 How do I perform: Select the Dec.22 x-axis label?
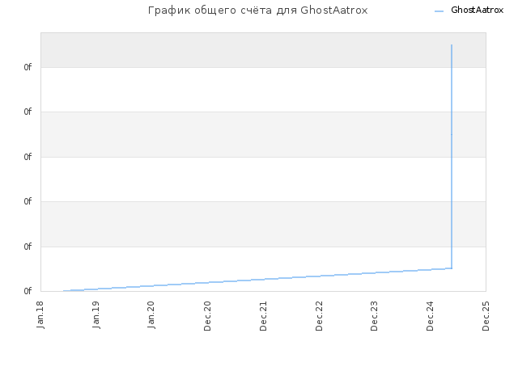[x=319, y=316]
